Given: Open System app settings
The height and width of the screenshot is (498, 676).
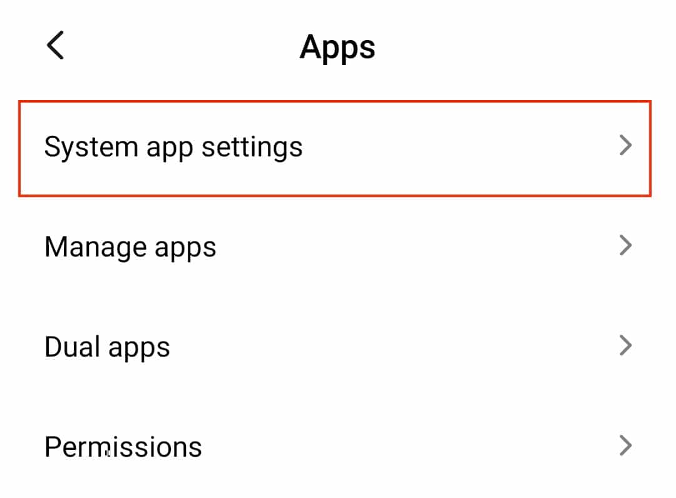Looking at the screenshot, I should coord(334,148).
